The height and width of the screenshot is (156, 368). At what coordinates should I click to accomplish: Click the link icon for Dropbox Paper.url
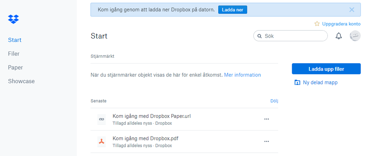(102, 119)
